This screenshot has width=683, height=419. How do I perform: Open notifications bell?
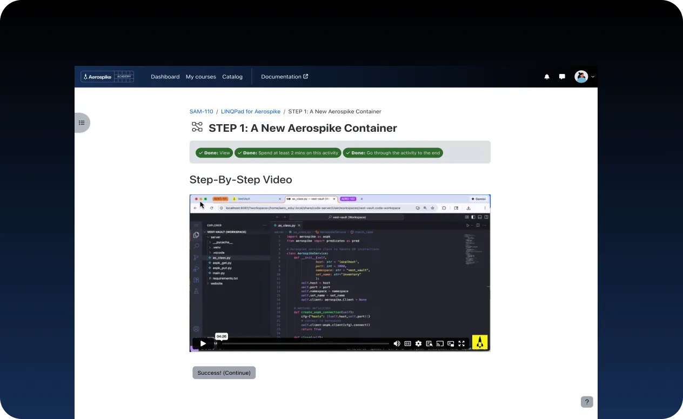[547, 77]
